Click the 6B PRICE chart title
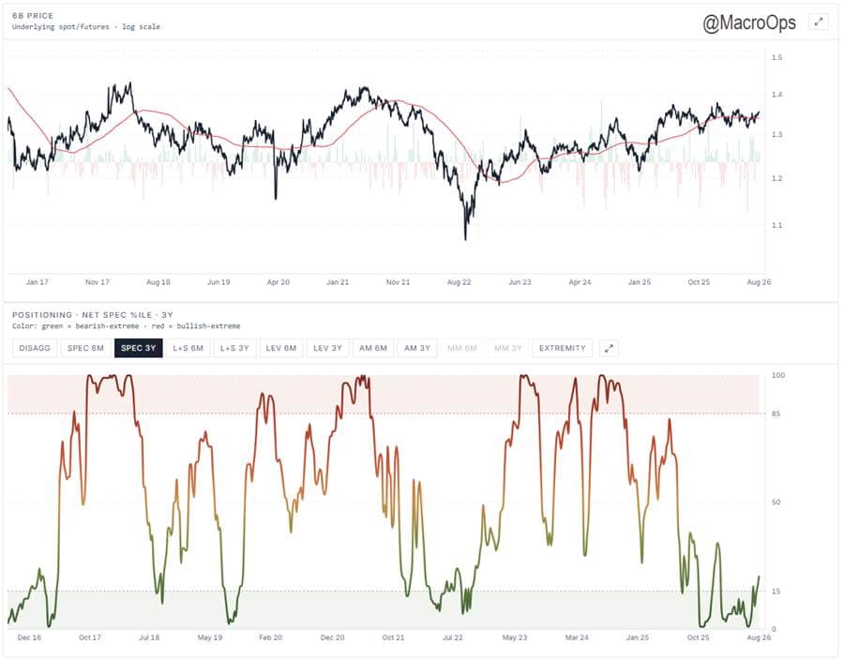 tap(33, 16)
